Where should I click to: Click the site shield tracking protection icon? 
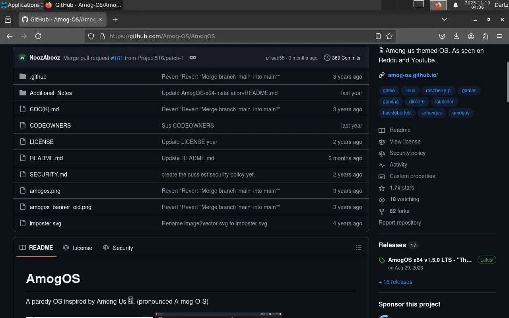91,36
